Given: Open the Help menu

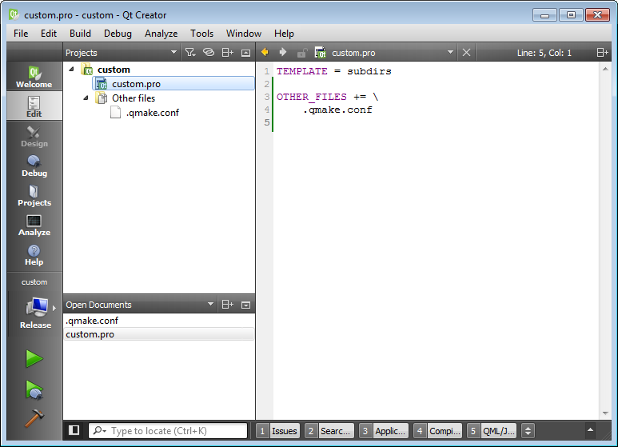Looking at the screenshot, I should 284,34.
